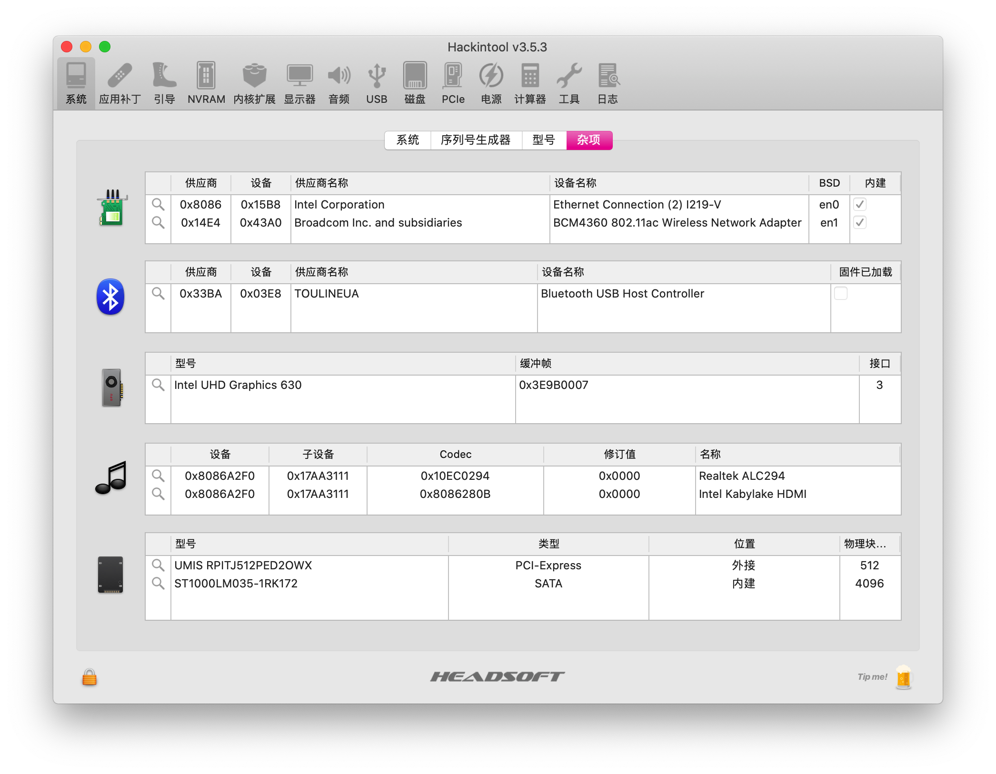Sort audio table by 修订值 header
The height and width of the screenshot is (774, 996).
tap(619, 455)
